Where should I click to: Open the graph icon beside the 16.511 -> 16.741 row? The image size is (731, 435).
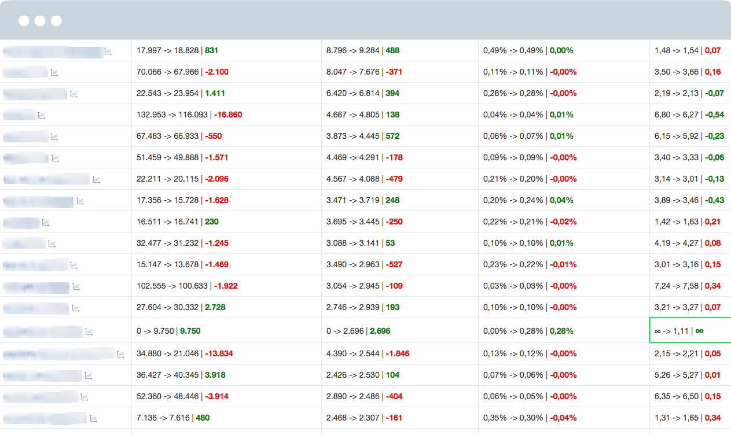pyautogui.click(x=46, y=222)
